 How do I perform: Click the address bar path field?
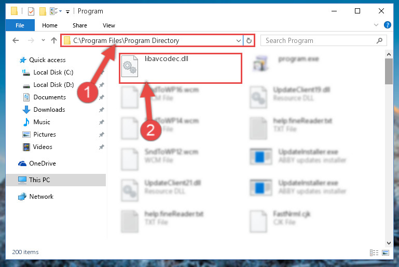click(152, 40)
